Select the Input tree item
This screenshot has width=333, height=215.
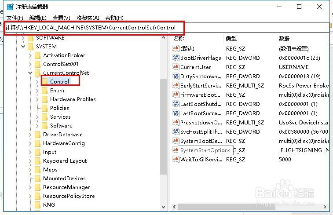pos(50,152)
